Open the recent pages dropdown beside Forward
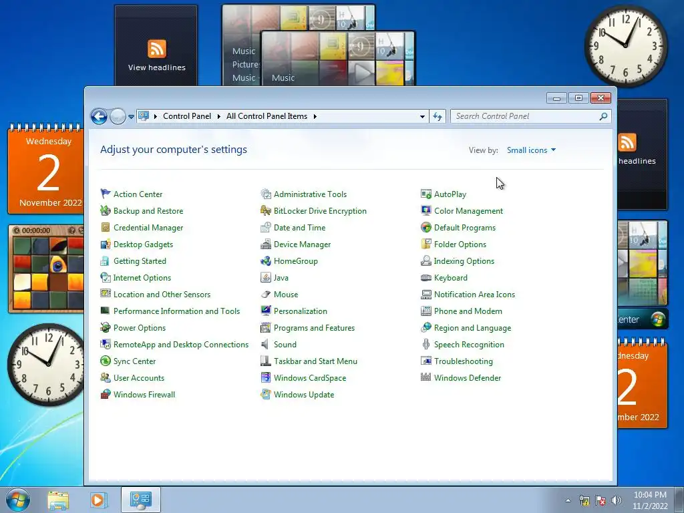 [x=132, y=117]
